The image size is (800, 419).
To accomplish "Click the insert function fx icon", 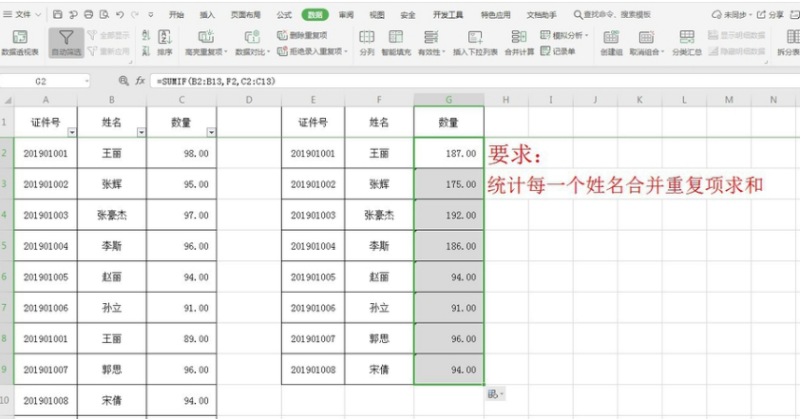I will 140,81.
